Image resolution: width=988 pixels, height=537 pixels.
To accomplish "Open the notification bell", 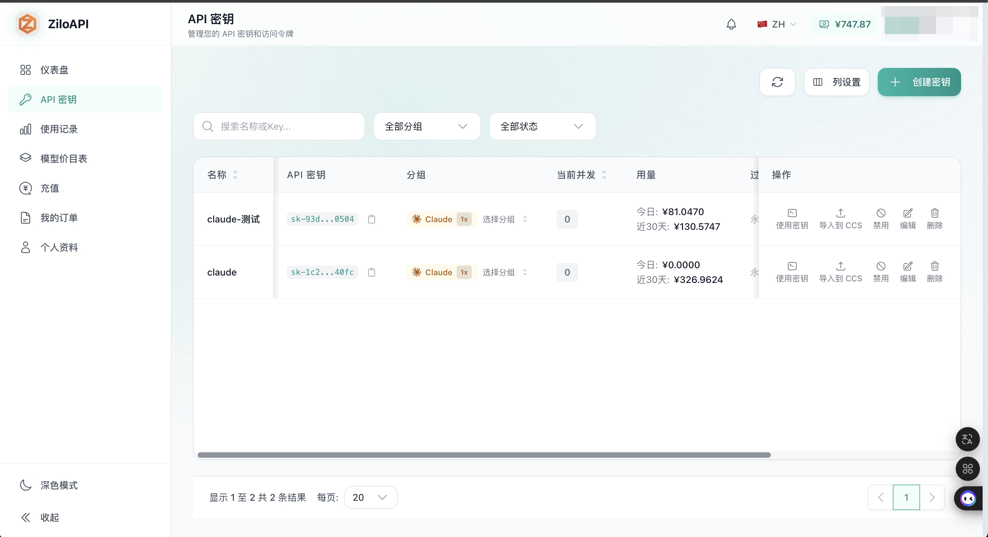I will (x=731, y=24).
